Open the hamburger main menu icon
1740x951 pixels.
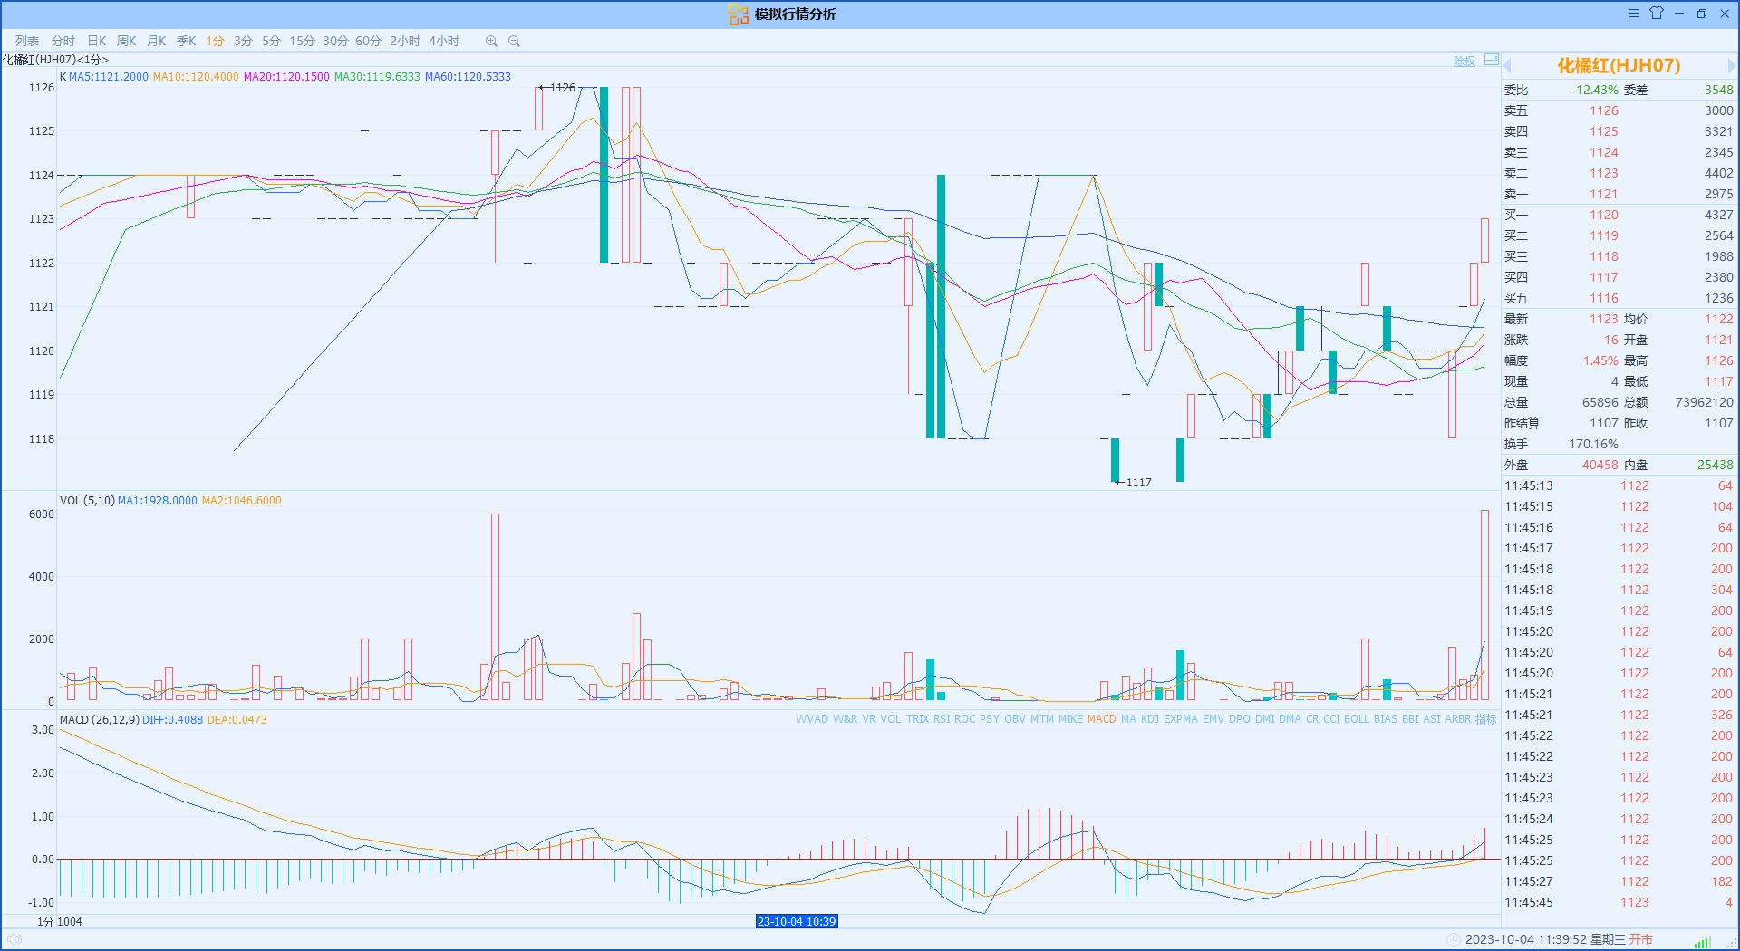pyautogui.click(x=1633, y=14)
